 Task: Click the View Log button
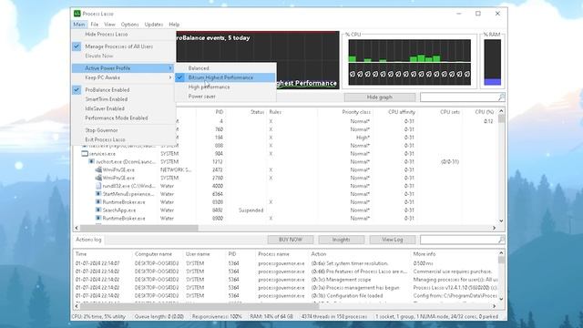[393, 240]
